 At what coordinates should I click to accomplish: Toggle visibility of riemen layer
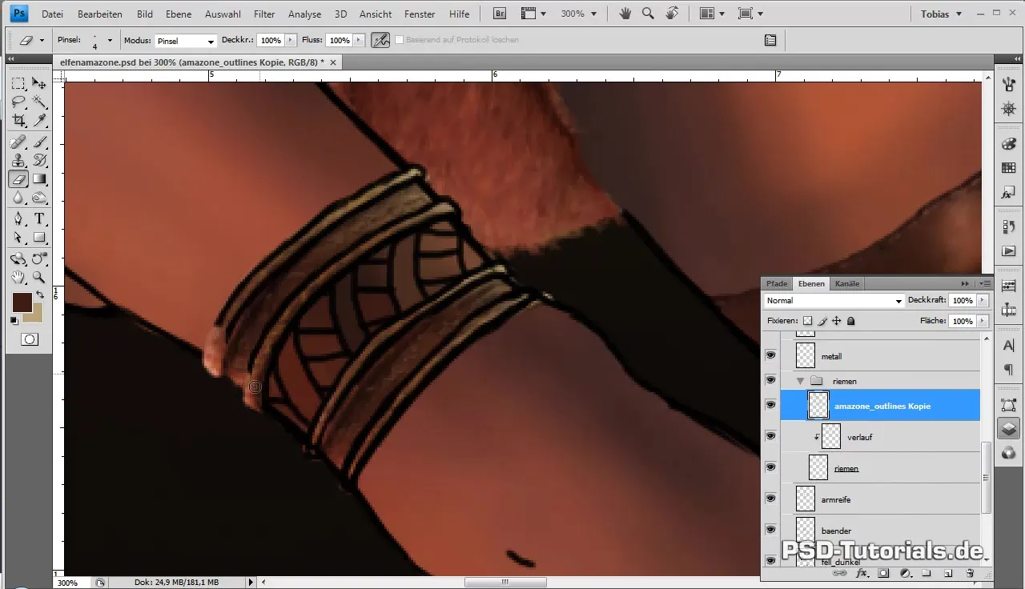[x=770, y=467]
